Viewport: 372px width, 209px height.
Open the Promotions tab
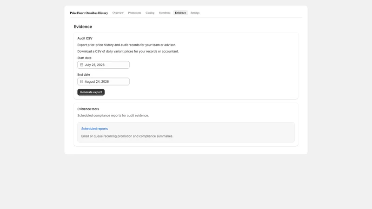point(134,13)
